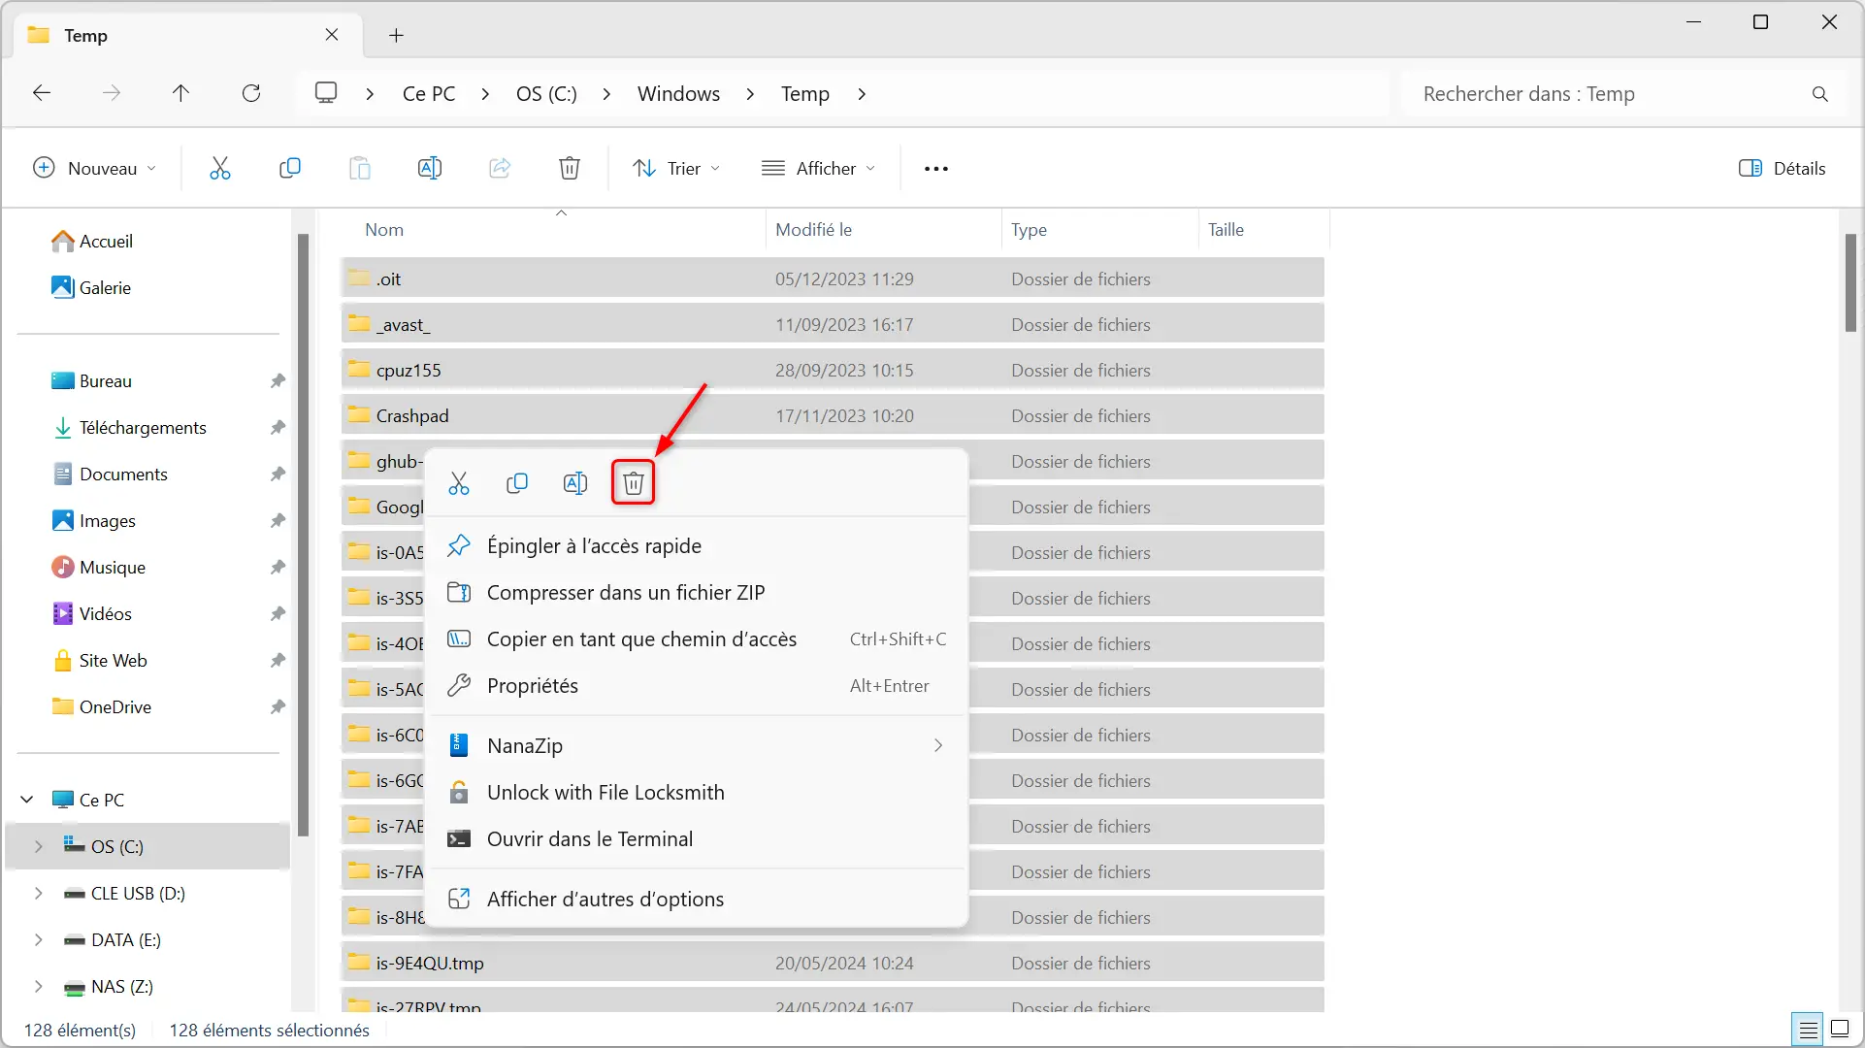Select Ouvrir dans le Terminal
Screen dimensions: 1865x1048
pyautogui.click(x=698, y=839)
